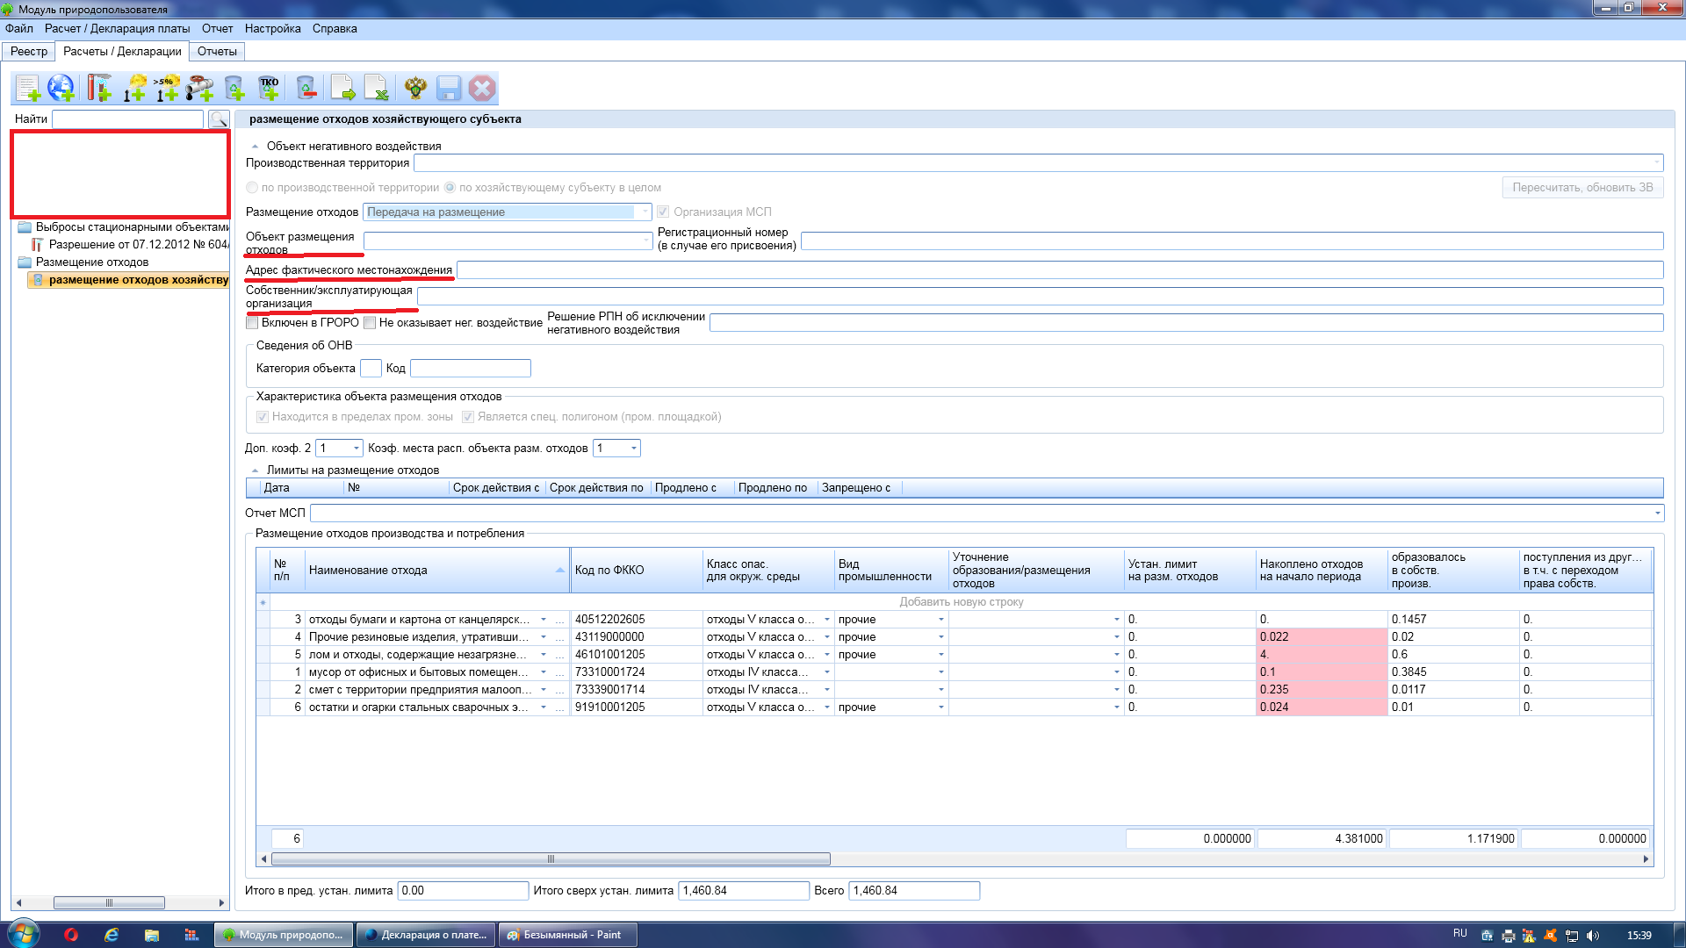1686x948 pixels.
Task: Click the '>5%' flare burning icon
Action: [167, 88]
